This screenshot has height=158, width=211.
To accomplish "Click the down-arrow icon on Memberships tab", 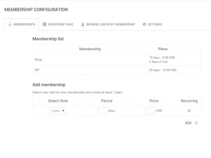I will [x=10, y=24].
